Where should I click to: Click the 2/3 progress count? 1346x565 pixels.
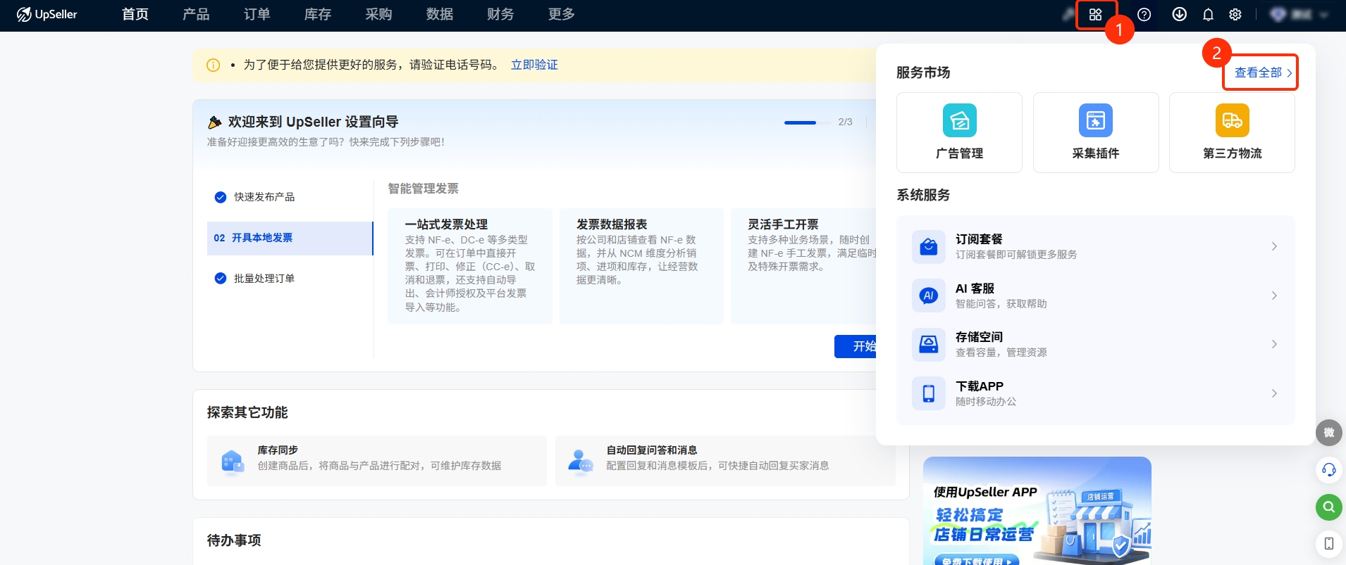pyautogui.click(x=845, y=122)
